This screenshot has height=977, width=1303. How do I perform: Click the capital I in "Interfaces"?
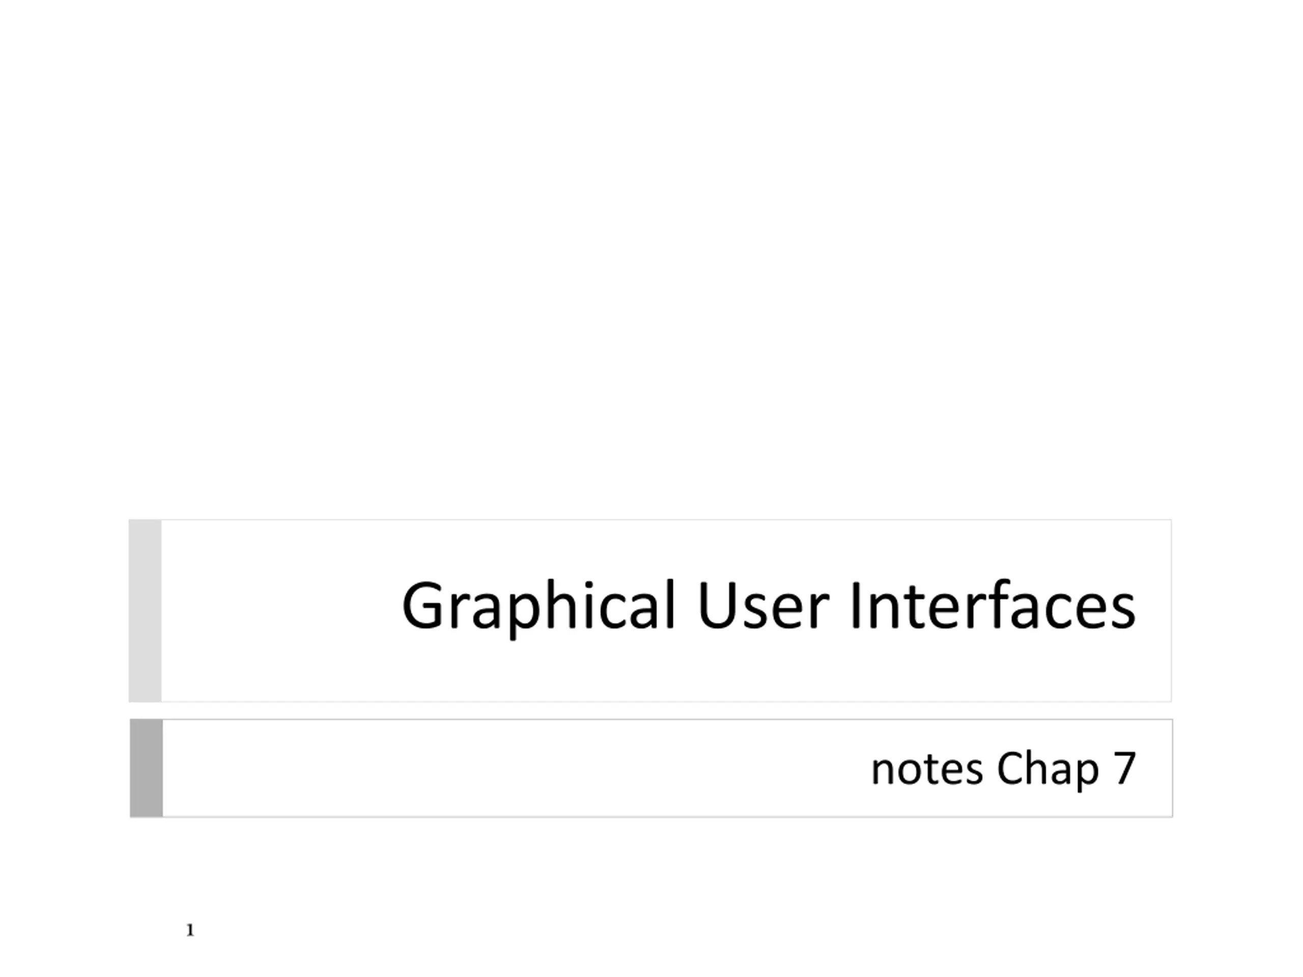coord(855,606)
